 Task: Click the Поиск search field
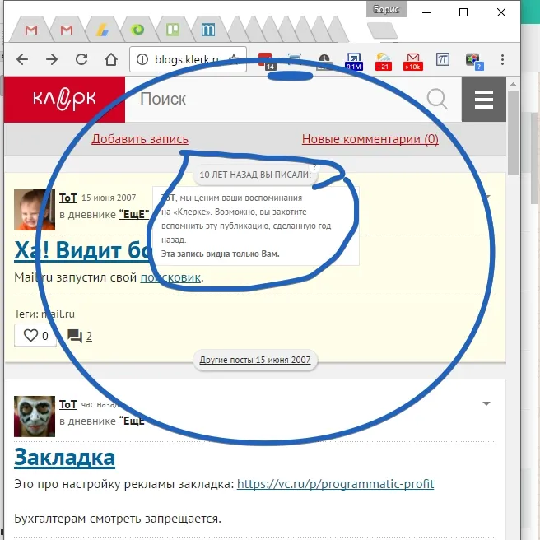[x=272, y=100]
